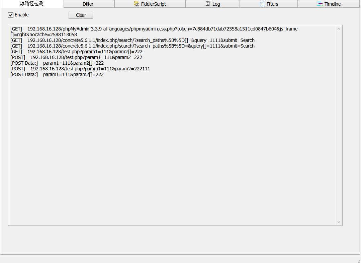Click the FiddlerScript tab's script icon
361x263 pixels.
[x=137, y=4]
